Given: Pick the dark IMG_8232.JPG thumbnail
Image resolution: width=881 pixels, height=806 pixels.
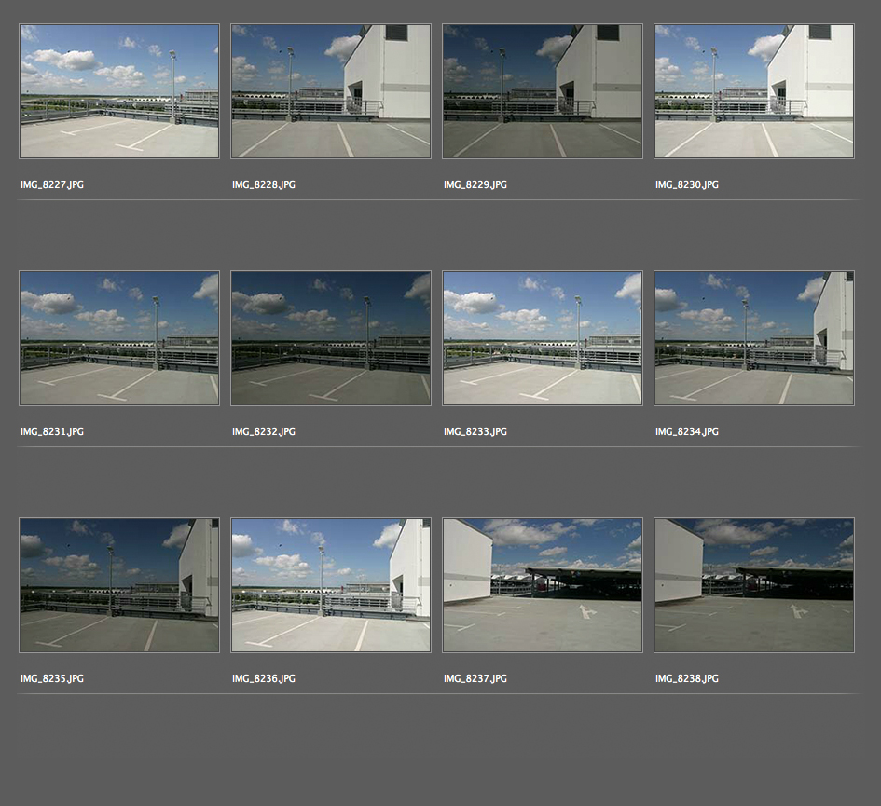Looking at the screenshot, I should pyautogui.click(x=331, y=338).
